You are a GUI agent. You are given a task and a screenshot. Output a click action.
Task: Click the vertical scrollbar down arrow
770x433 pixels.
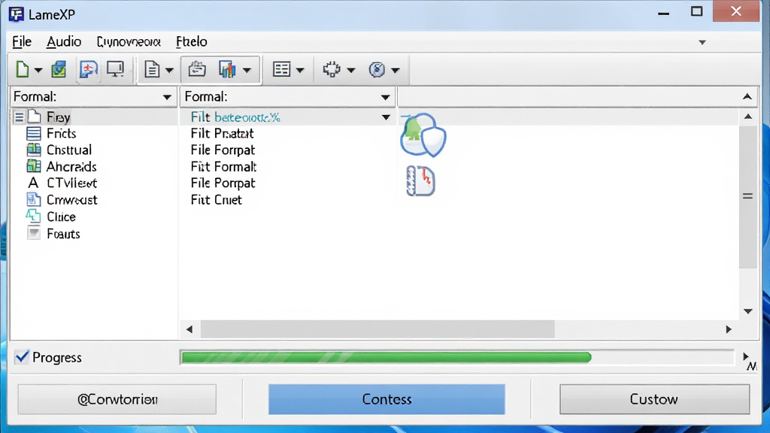[748, 311]
